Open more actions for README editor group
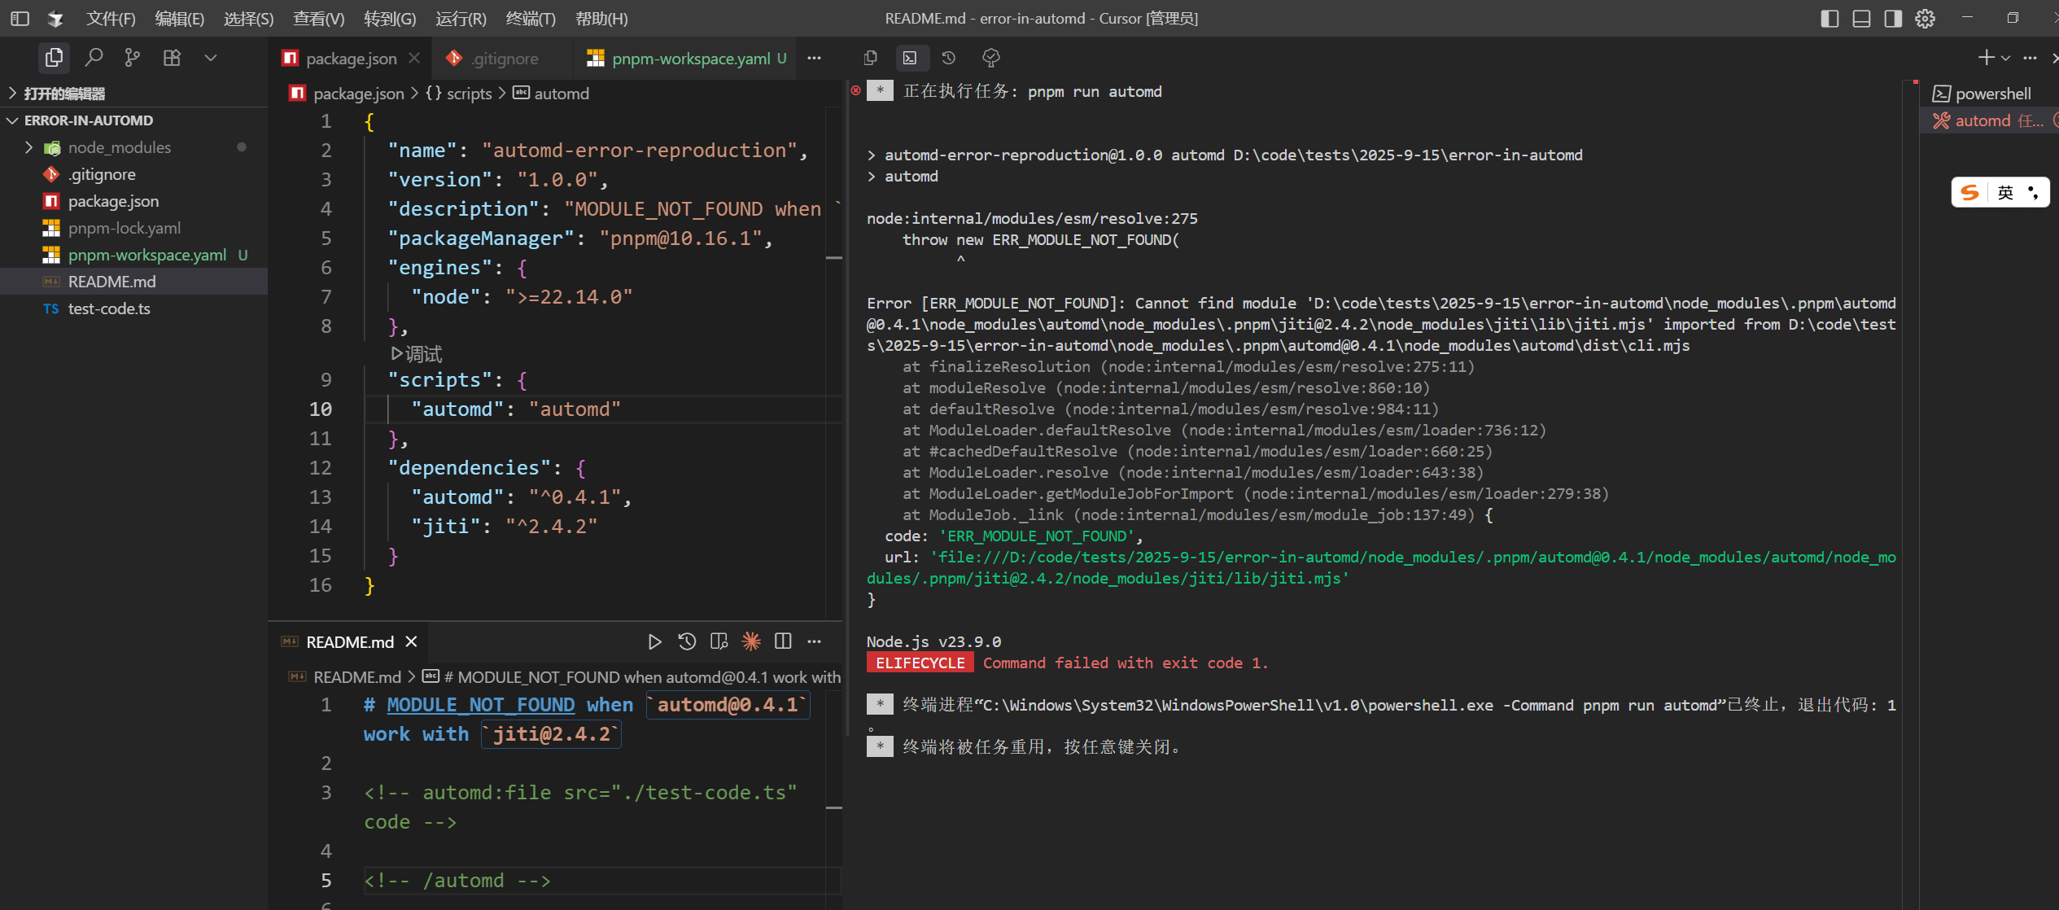 (814, 641)
